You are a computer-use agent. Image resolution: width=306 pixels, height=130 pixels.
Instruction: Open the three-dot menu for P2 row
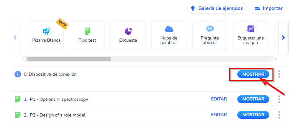pyautogui.click(x=279, y=115)
